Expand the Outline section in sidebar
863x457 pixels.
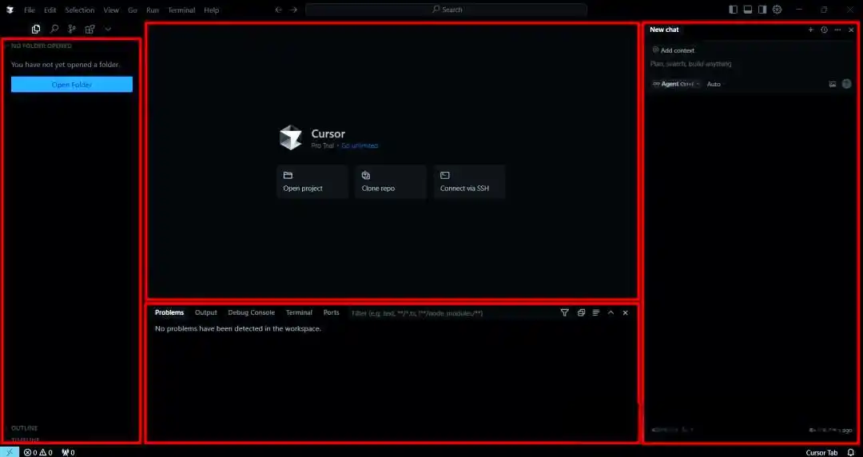[x=25, y=428]
